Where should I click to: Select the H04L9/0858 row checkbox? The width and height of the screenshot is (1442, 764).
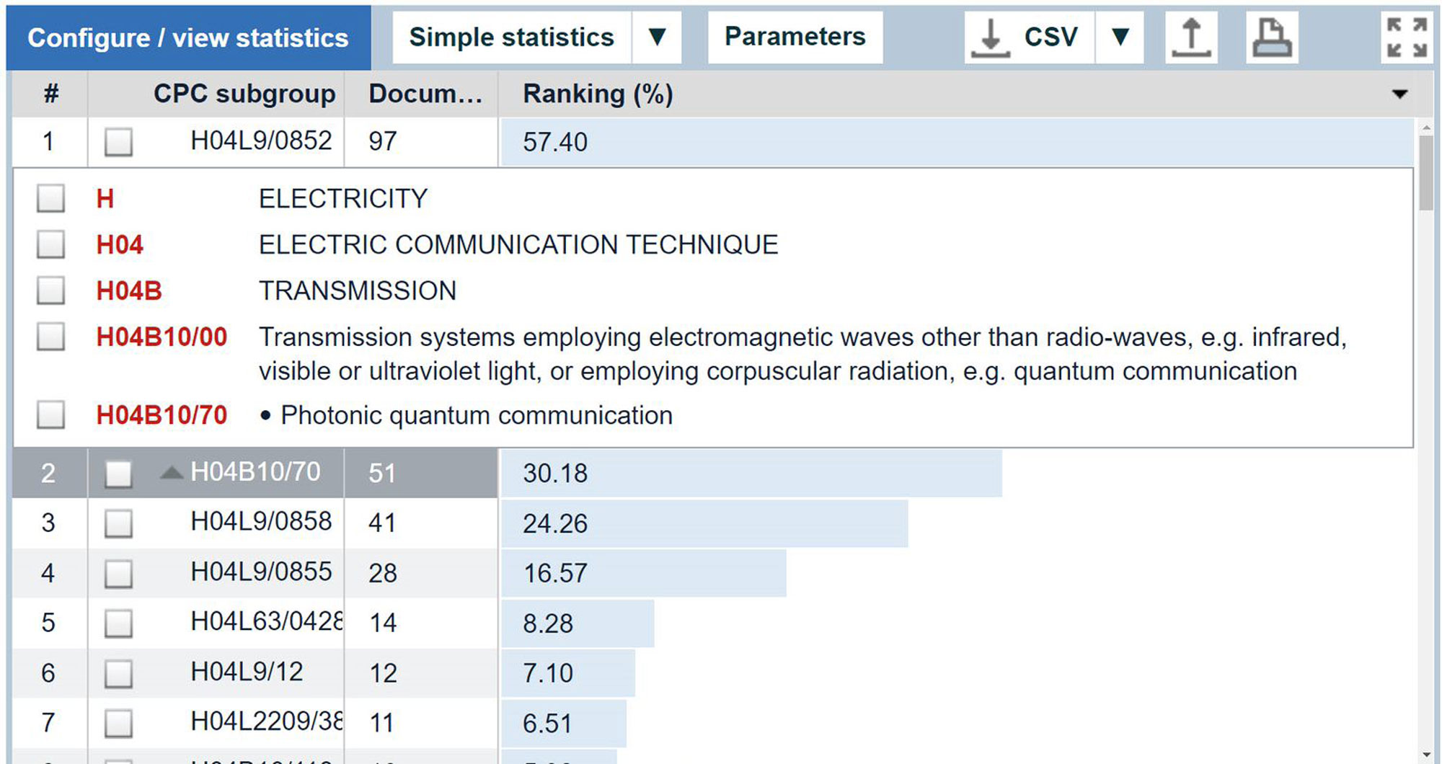click(x=118, y=523)
